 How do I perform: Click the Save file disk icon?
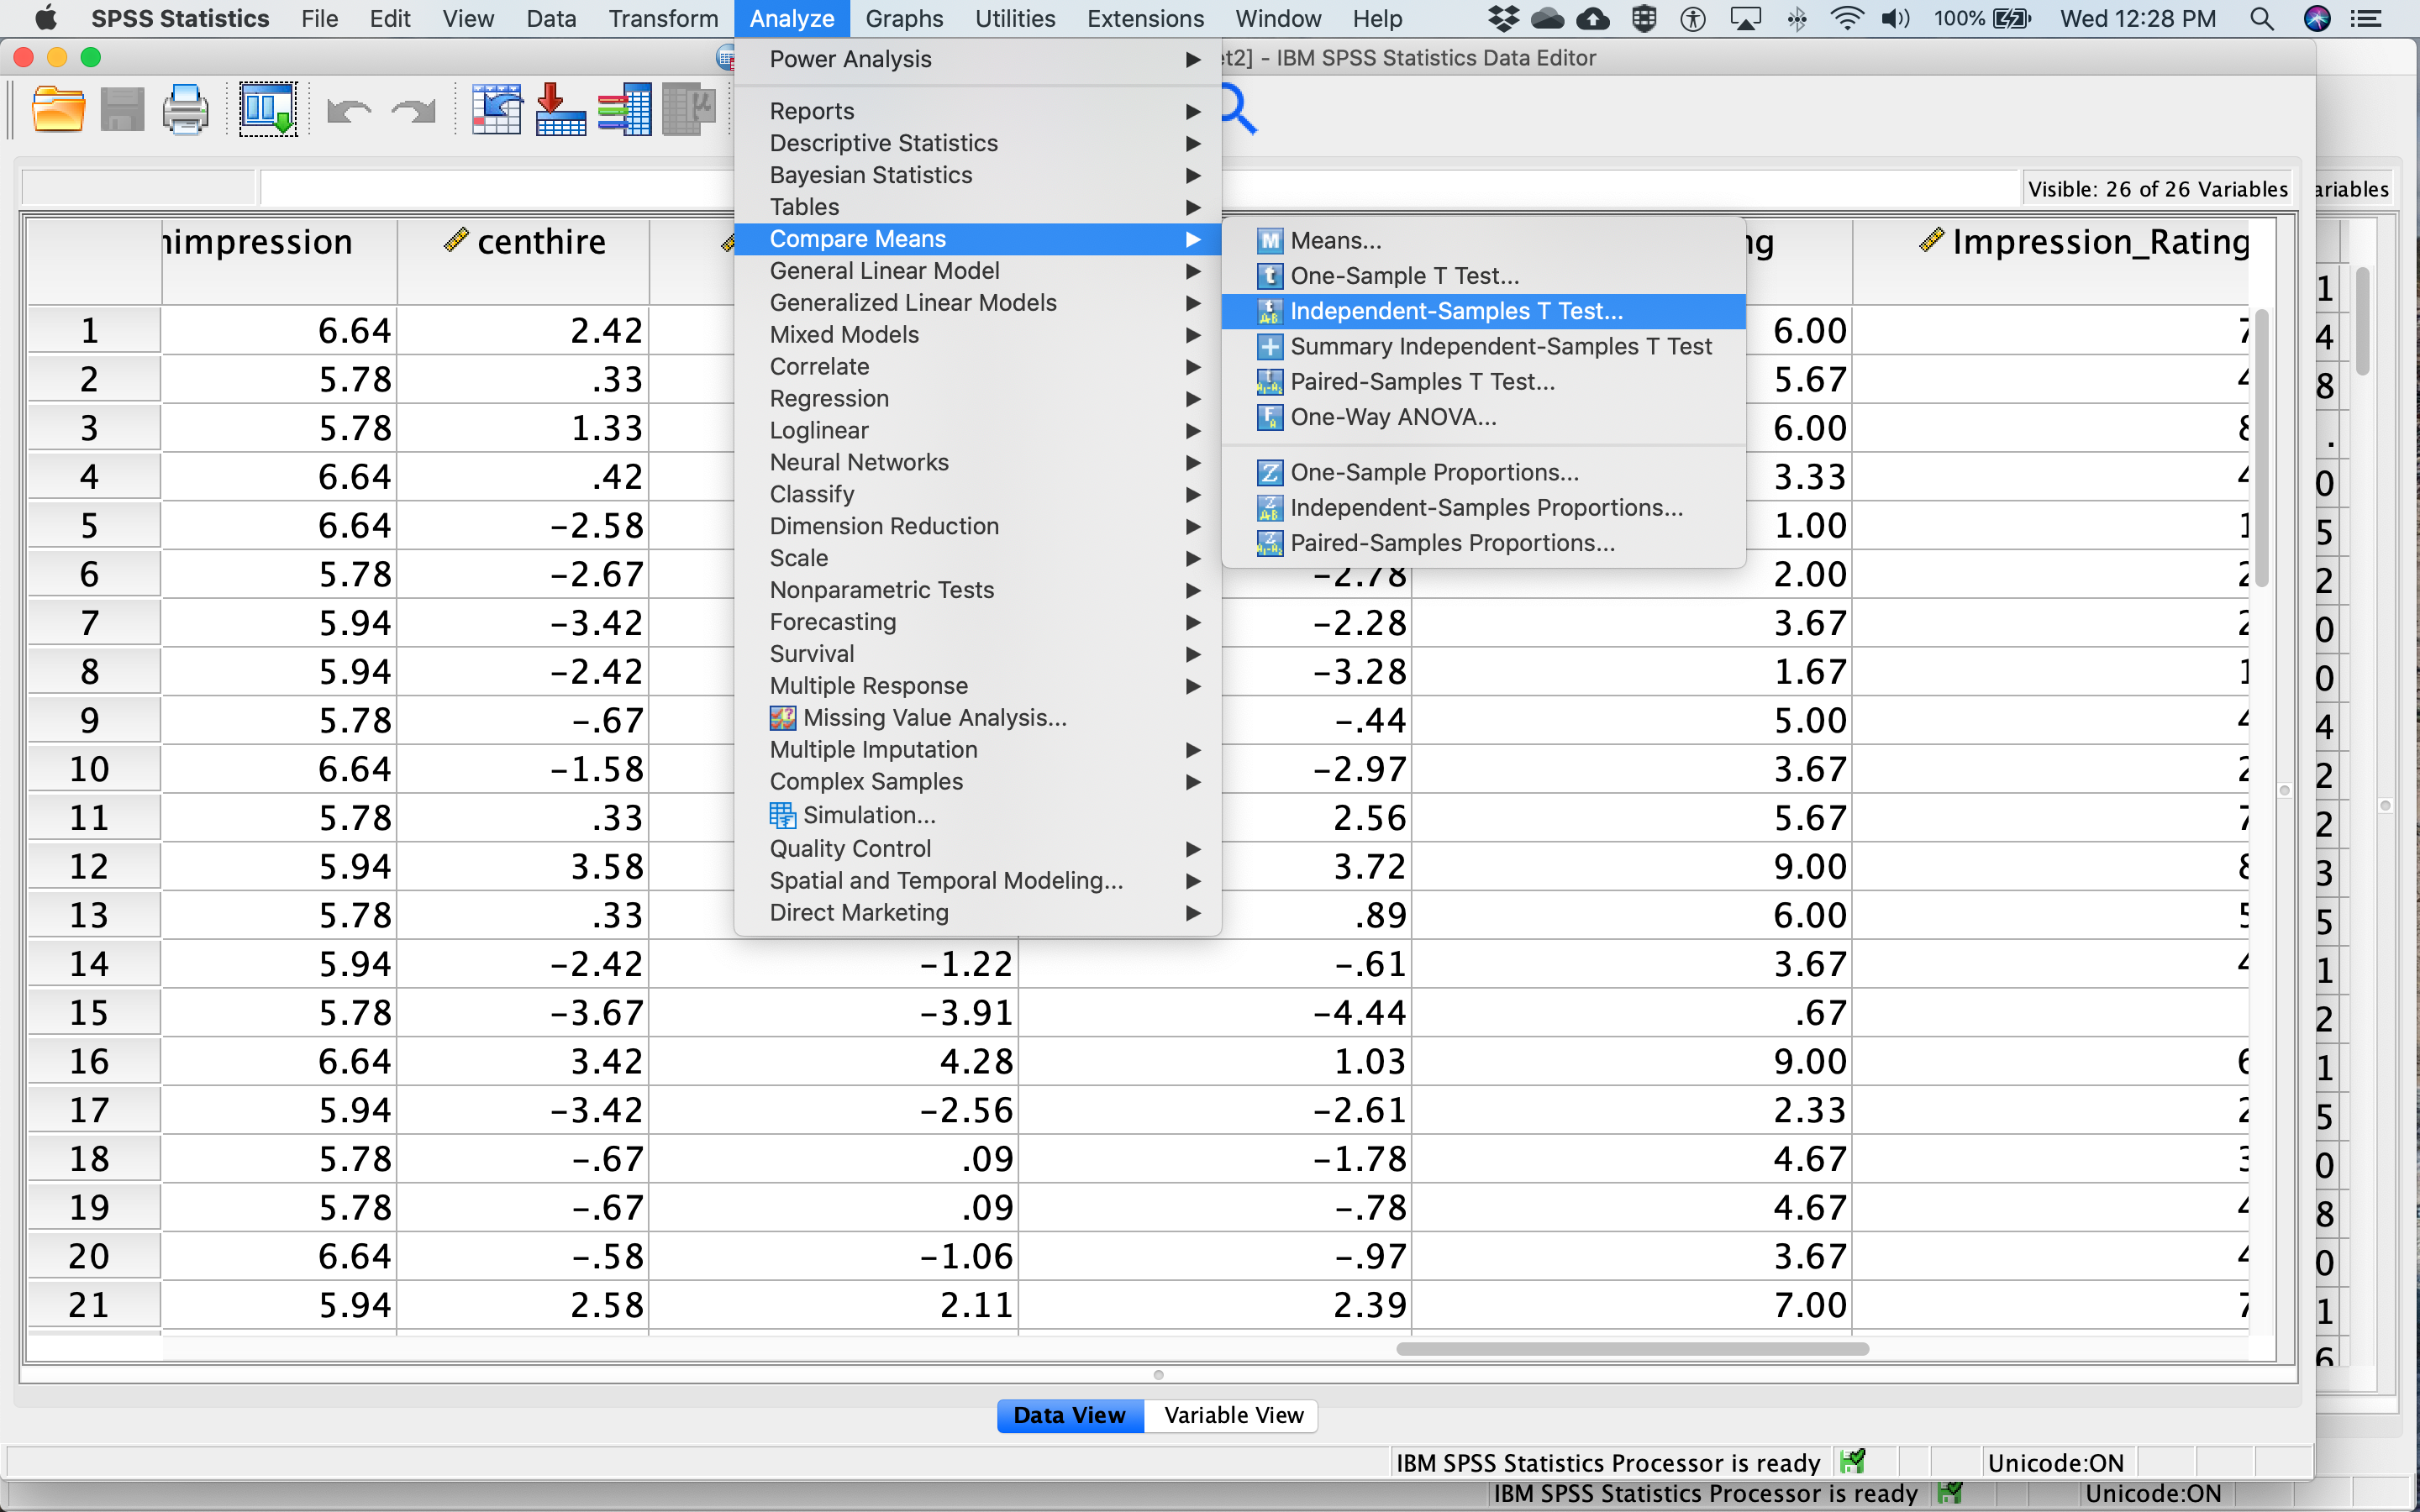click(x=122, y=109)
